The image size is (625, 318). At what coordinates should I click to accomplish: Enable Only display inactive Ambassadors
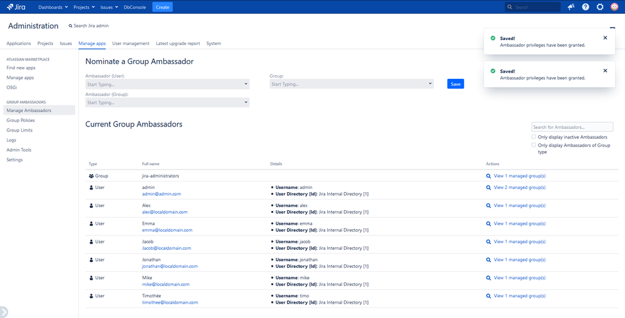pos(533,137)
